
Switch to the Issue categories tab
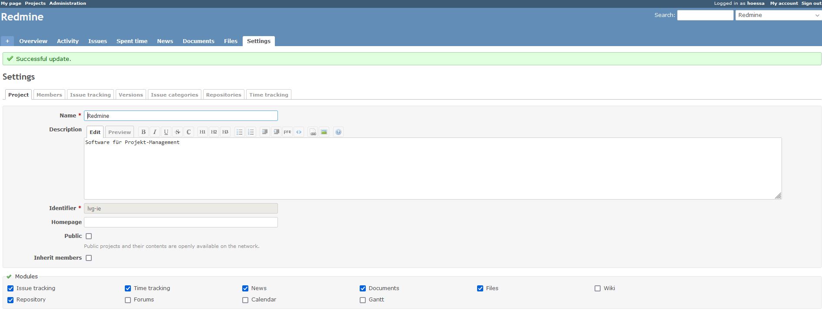click(174, 95)
